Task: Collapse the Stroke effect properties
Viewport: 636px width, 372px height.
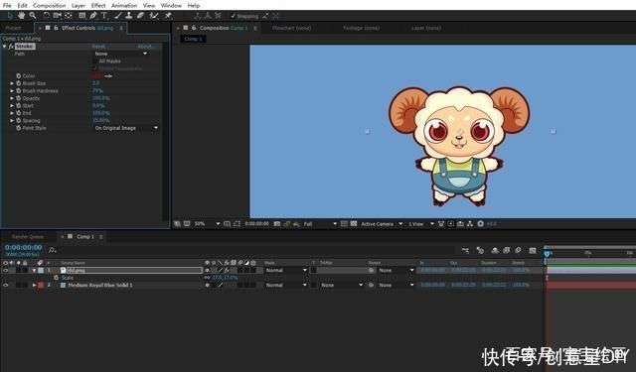Action: (x=4, y=47)
